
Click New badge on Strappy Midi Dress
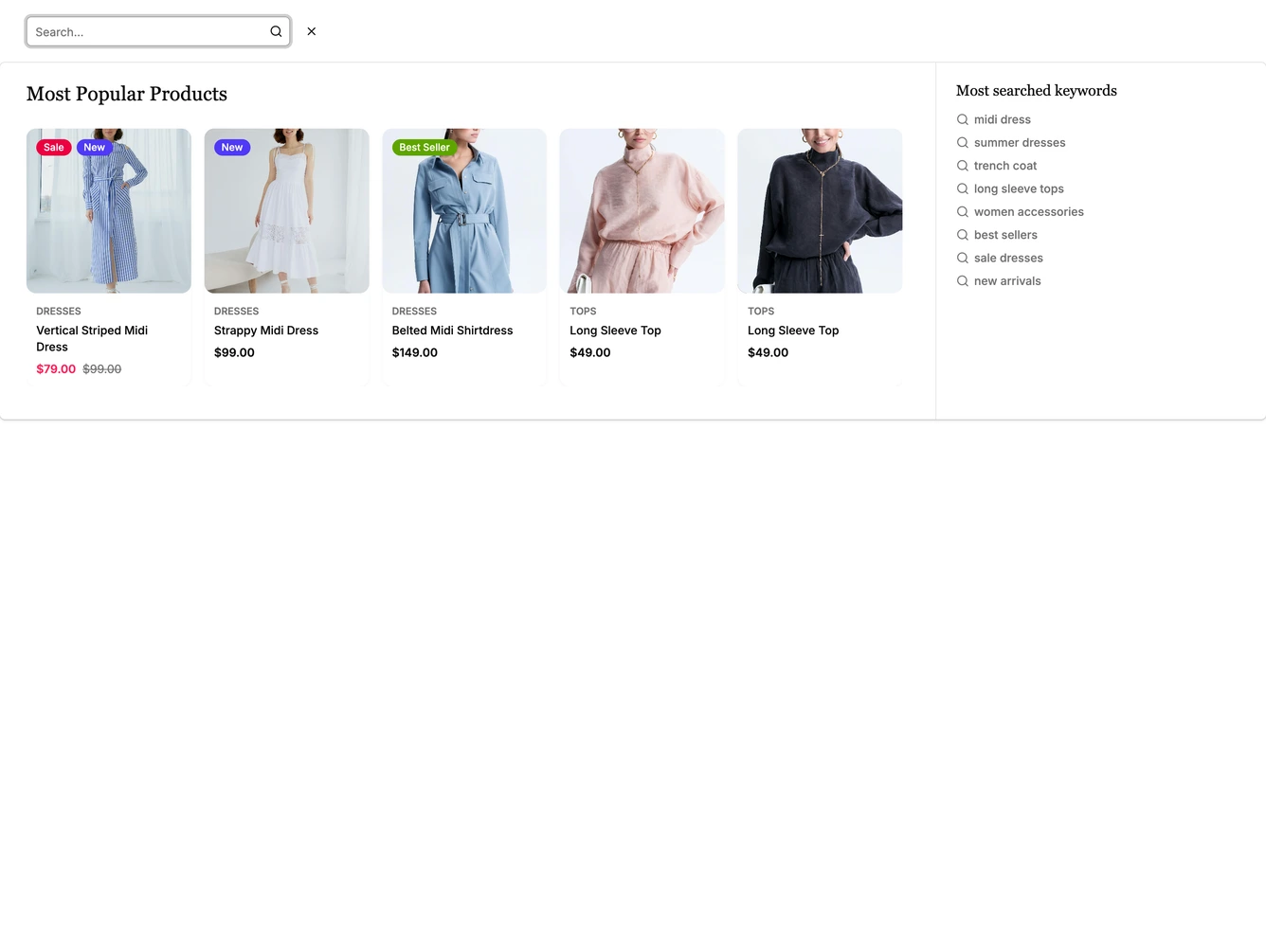coord(232,148)
